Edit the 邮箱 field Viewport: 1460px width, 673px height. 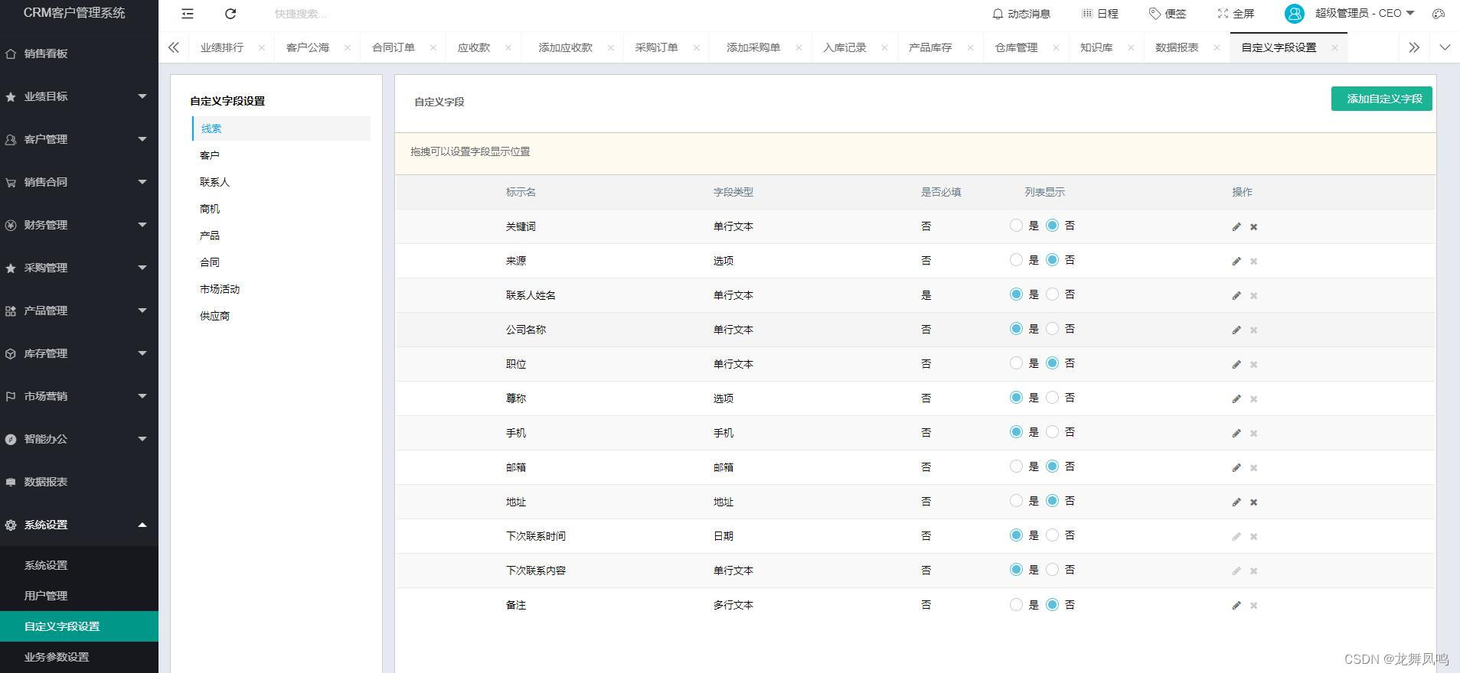pyautogui.click(x=1236, y=468)
